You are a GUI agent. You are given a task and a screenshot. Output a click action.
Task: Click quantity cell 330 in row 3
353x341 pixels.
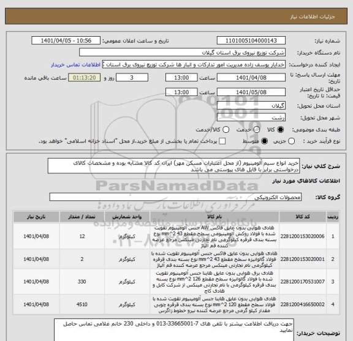pos(82,282)
